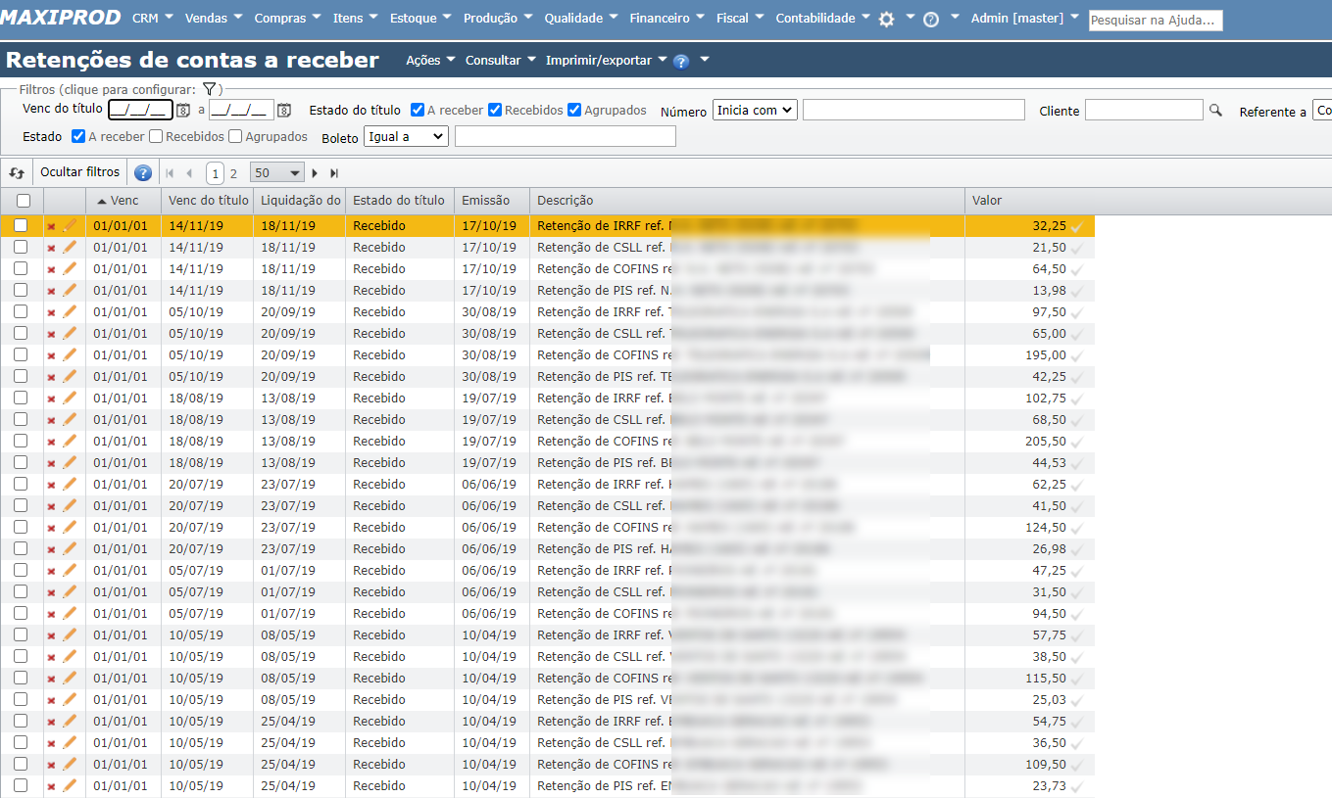Sort by the Valor column header

click(1029, 201)
